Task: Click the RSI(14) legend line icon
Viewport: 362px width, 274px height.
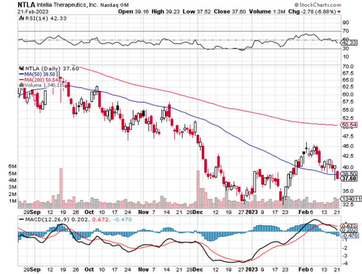Action: tap(21, 18)
